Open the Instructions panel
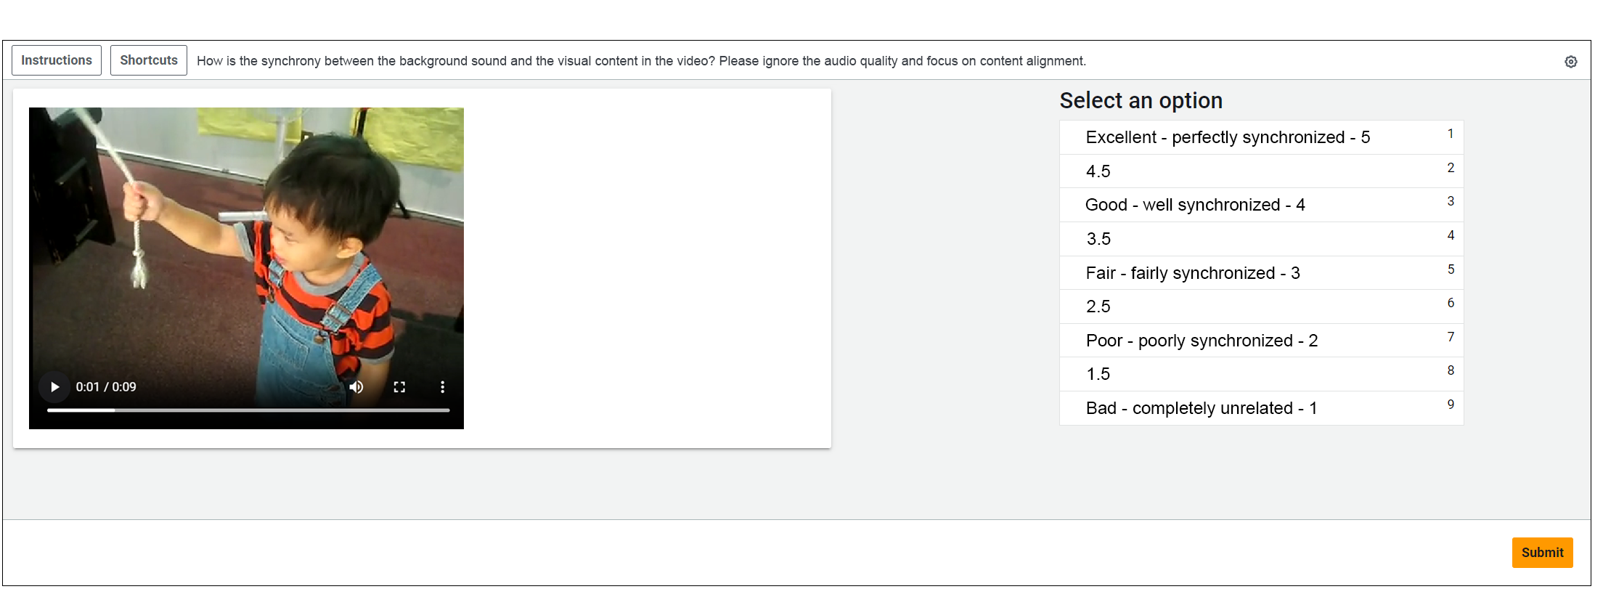The height and width of the screenshot is (597, 1603). (57, 60)
